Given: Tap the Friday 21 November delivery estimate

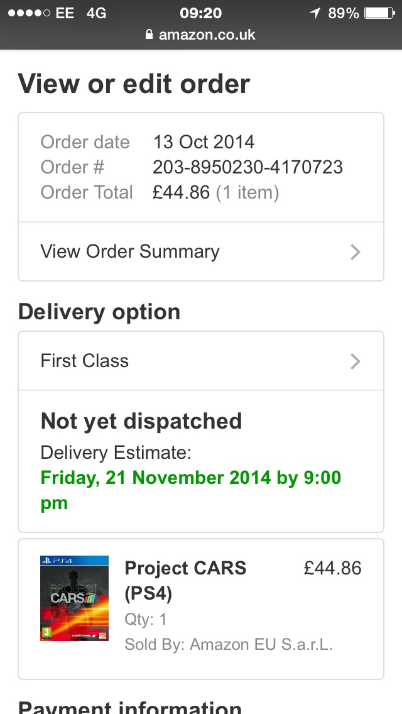Looking at the screenshot, I should pos(191,490).
